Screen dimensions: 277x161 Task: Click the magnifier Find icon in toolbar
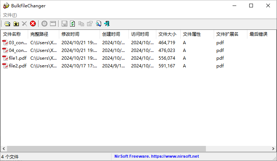99,24
